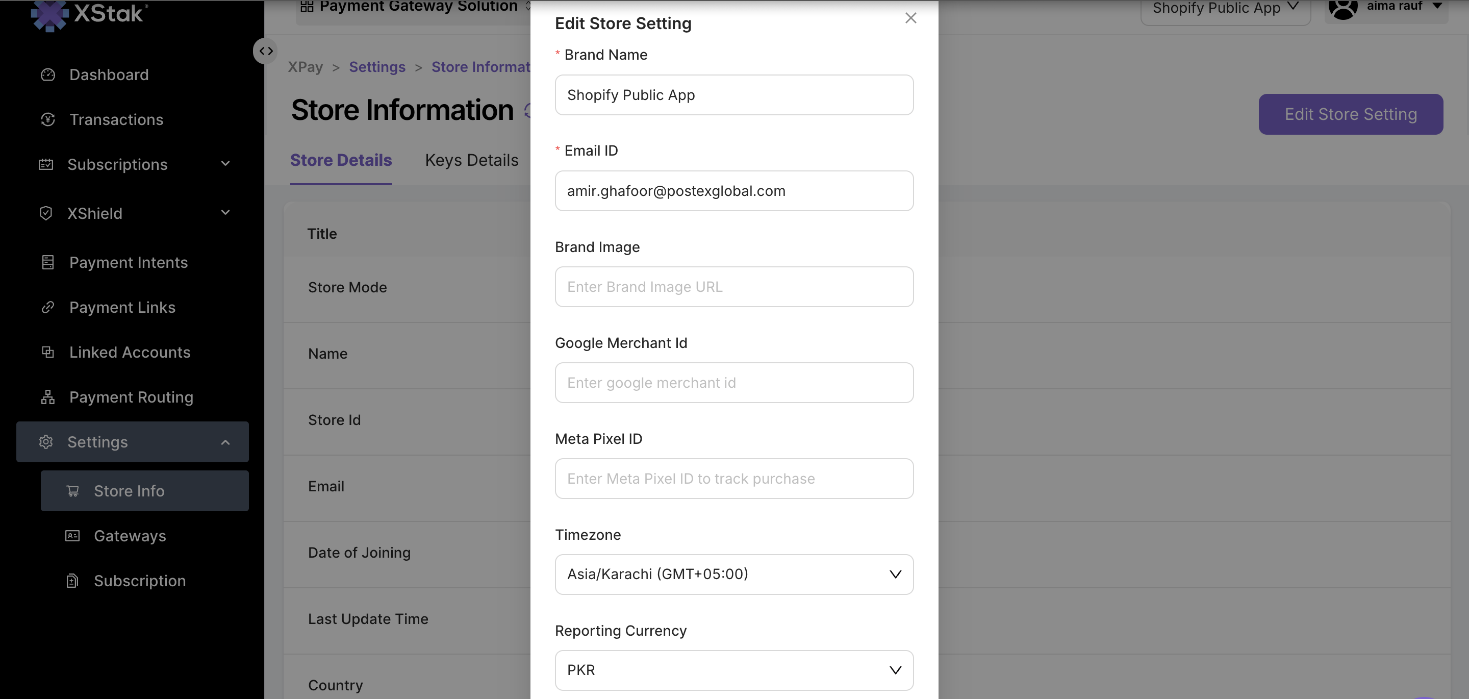The image size is (1469, 699).
Task: Expand the XShield sidebar menu
Action: click(225, 213)
